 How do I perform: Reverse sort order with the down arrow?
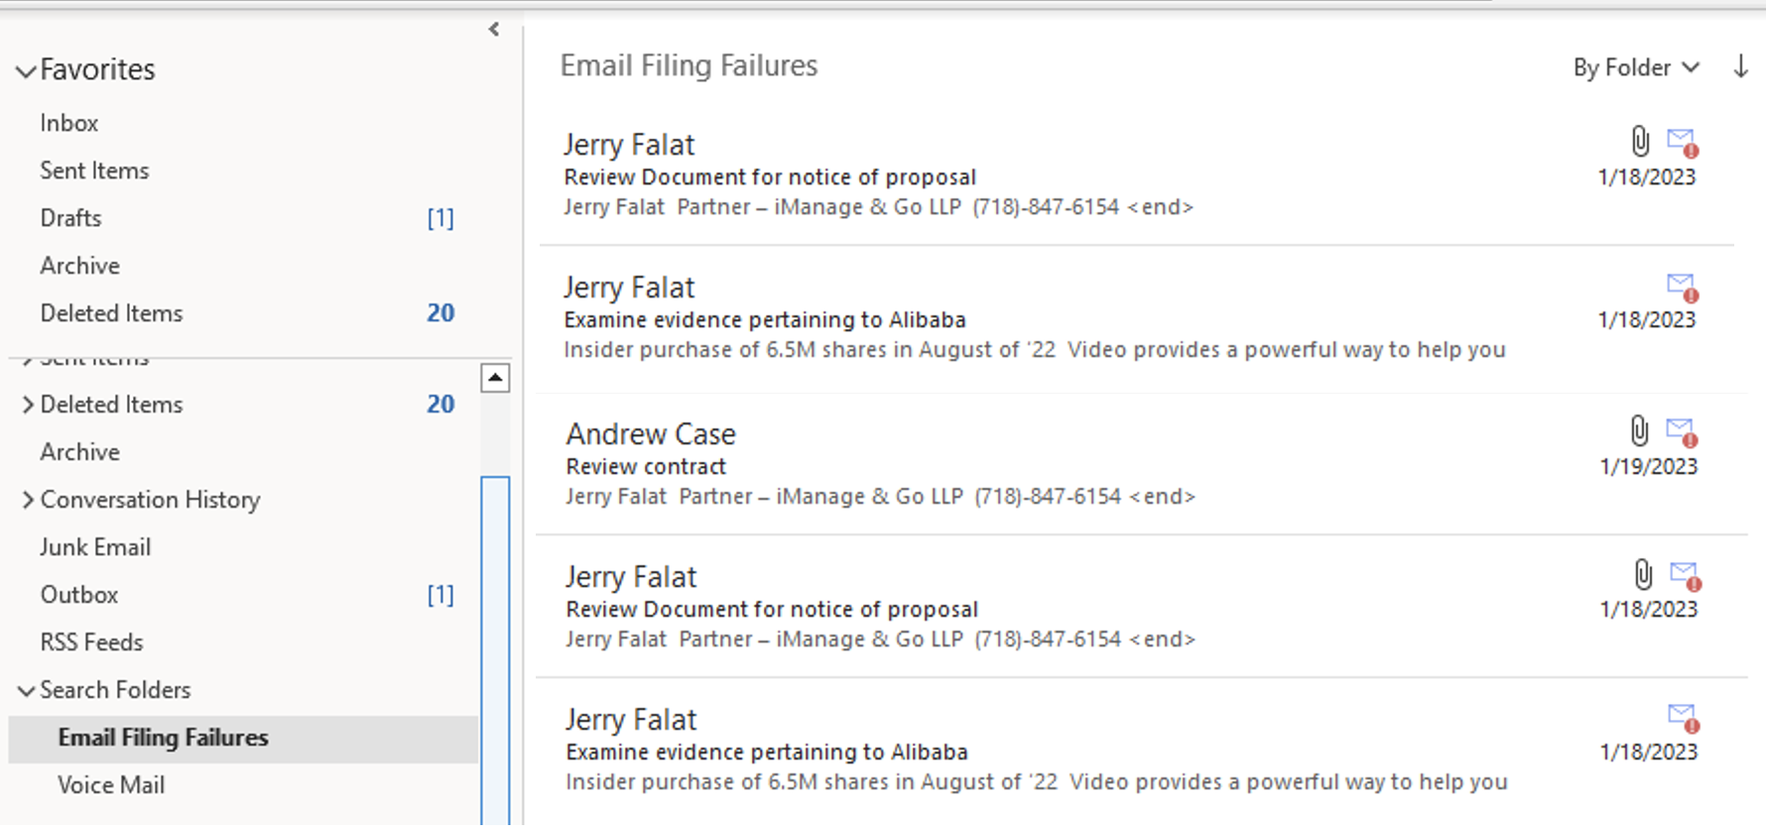(1740, 67)
